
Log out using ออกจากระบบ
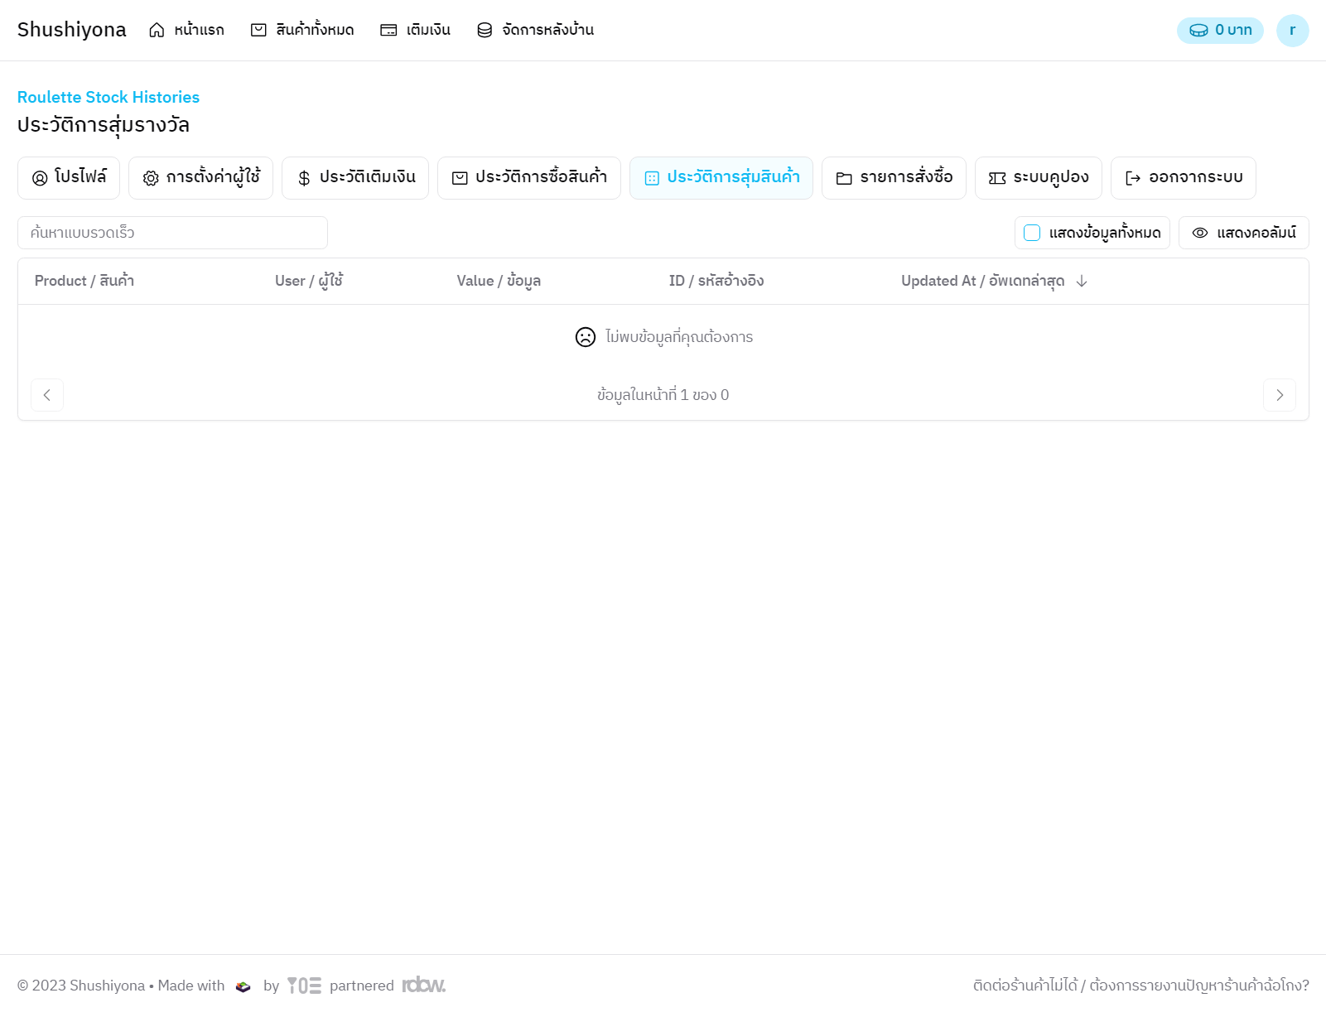[1183, 178]
